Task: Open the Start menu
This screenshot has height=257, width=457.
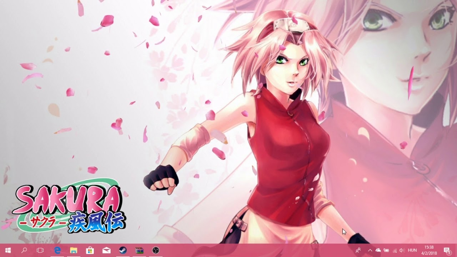Action: [8, 252]
